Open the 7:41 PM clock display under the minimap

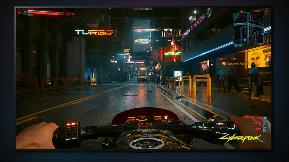point(238,46)
